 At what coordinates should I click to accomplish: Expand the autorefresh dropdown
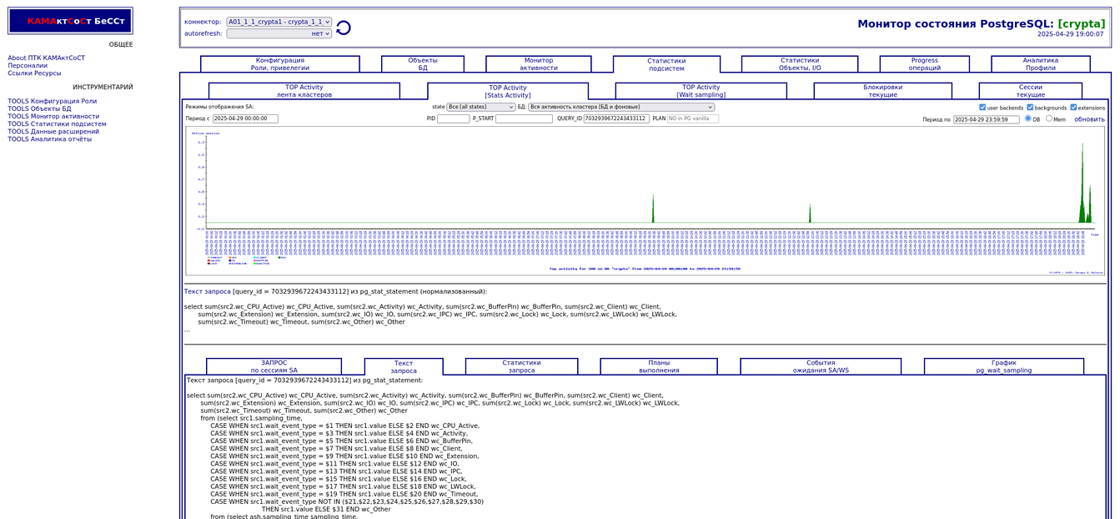(x=279, y=33)
